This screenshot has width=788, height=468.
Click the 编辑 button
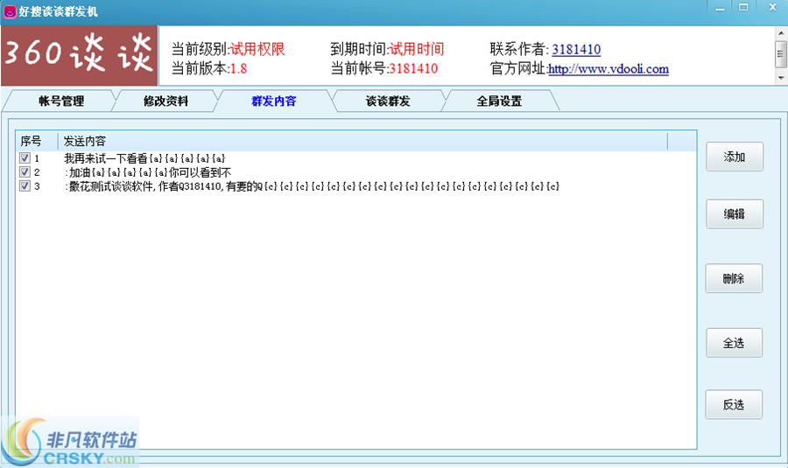[735, 214]
